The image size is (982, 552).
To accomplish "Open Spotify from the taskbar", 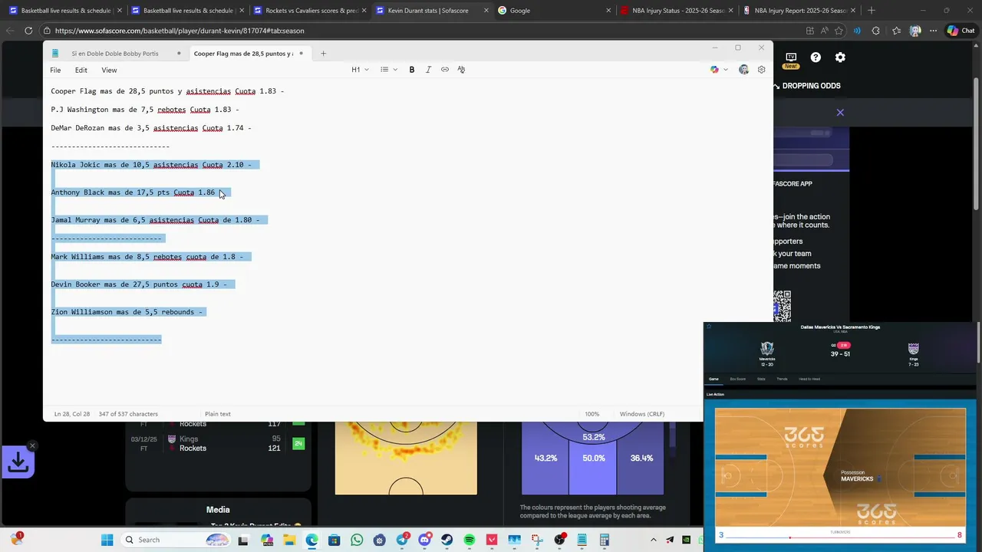I will tap(470, 540).
